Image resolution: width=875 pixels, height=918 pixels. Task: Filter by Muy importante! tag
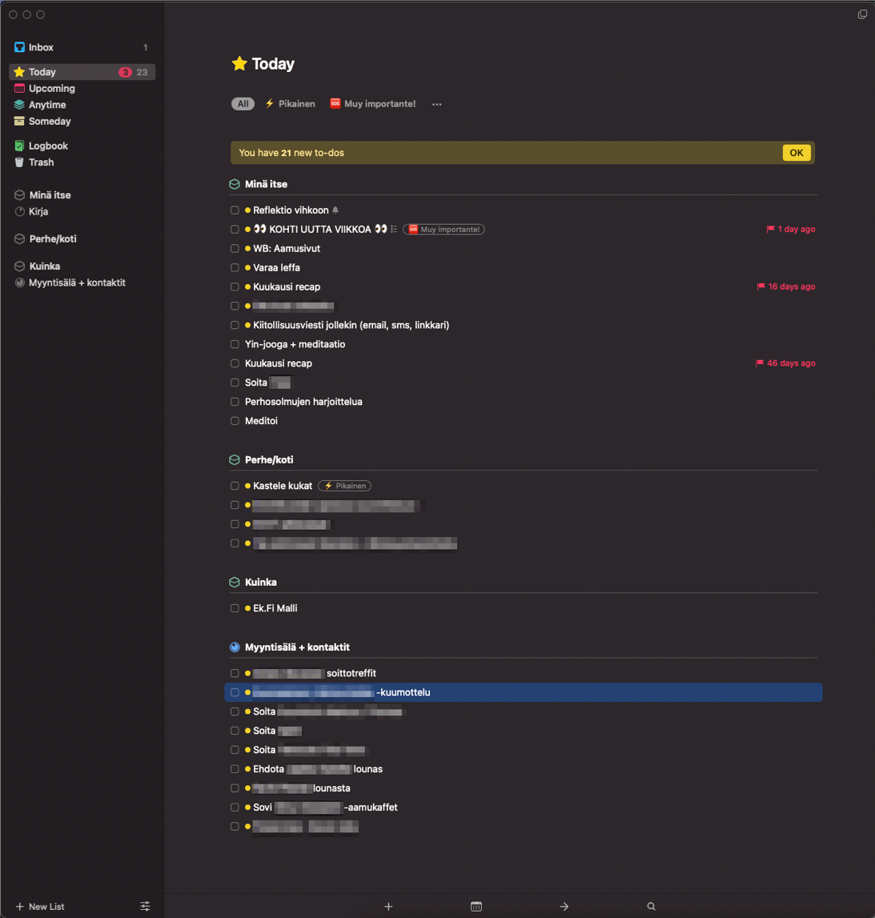[373, 104]
